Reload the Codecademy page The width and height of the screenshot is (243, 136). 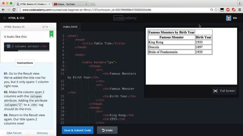point(14,10)
